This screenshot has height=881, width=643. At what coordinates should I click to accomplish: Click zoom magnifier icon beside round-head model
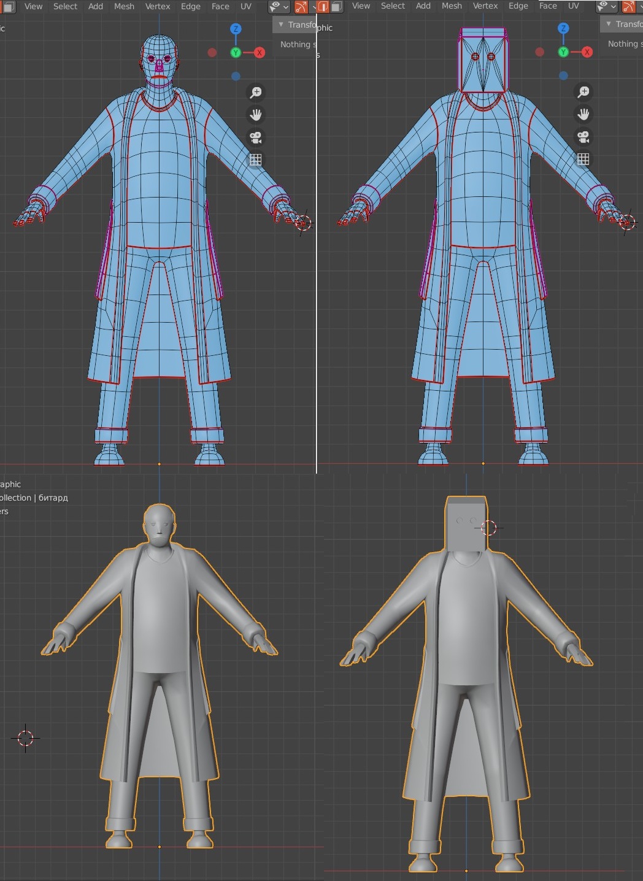(x=256, y=92)
